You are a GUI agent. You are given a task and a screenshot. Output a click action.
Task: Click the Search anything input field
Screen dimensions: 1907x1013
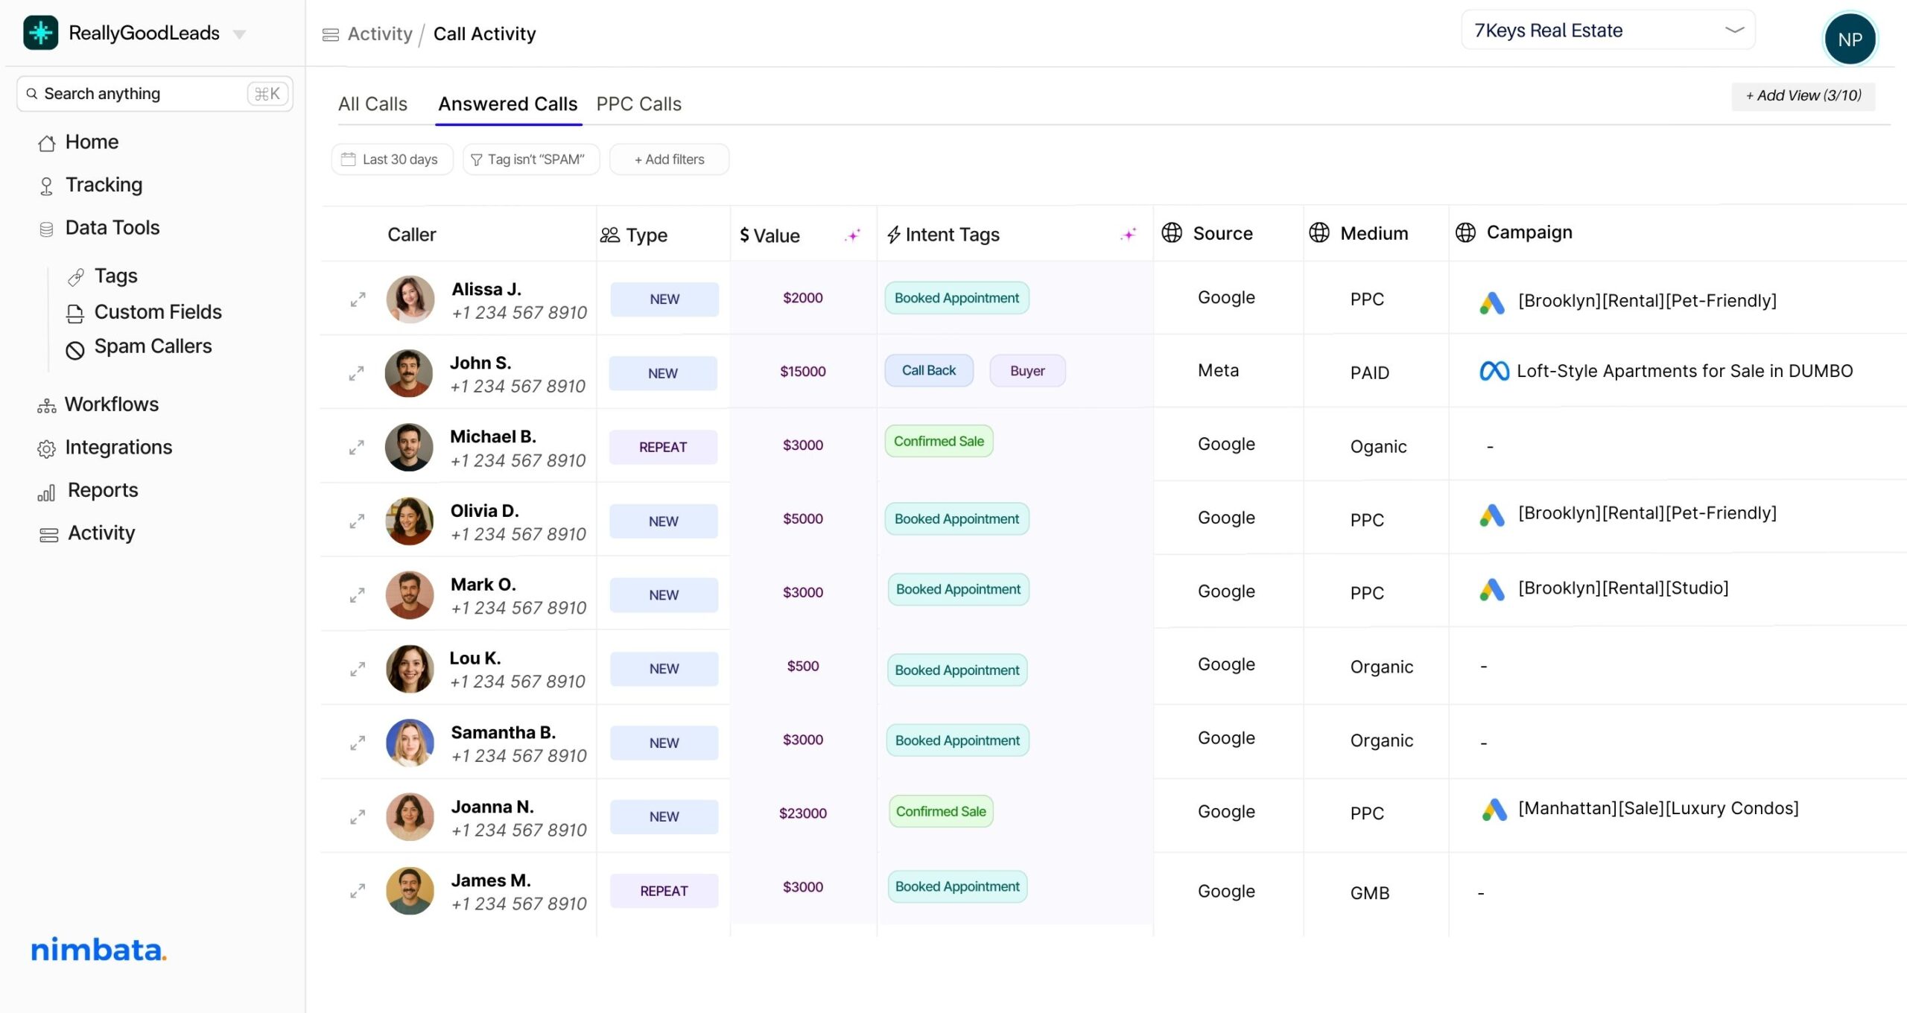(x=142, y=94)
